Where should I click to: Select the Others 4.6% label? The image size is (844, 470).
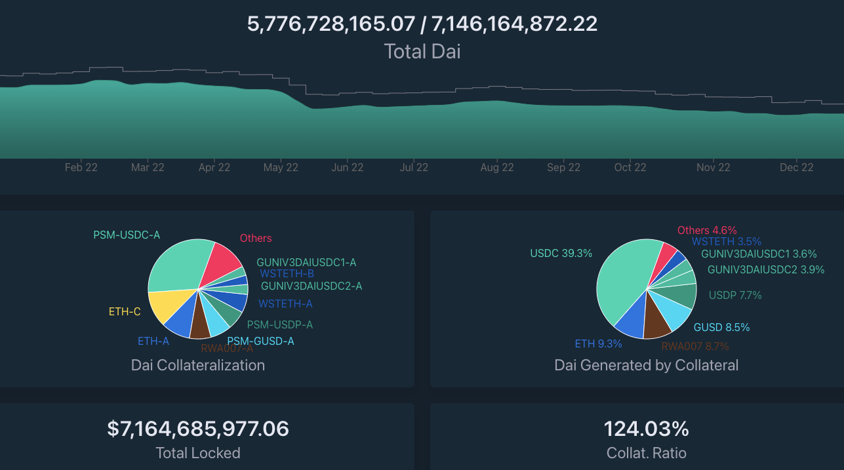(707, 230)
